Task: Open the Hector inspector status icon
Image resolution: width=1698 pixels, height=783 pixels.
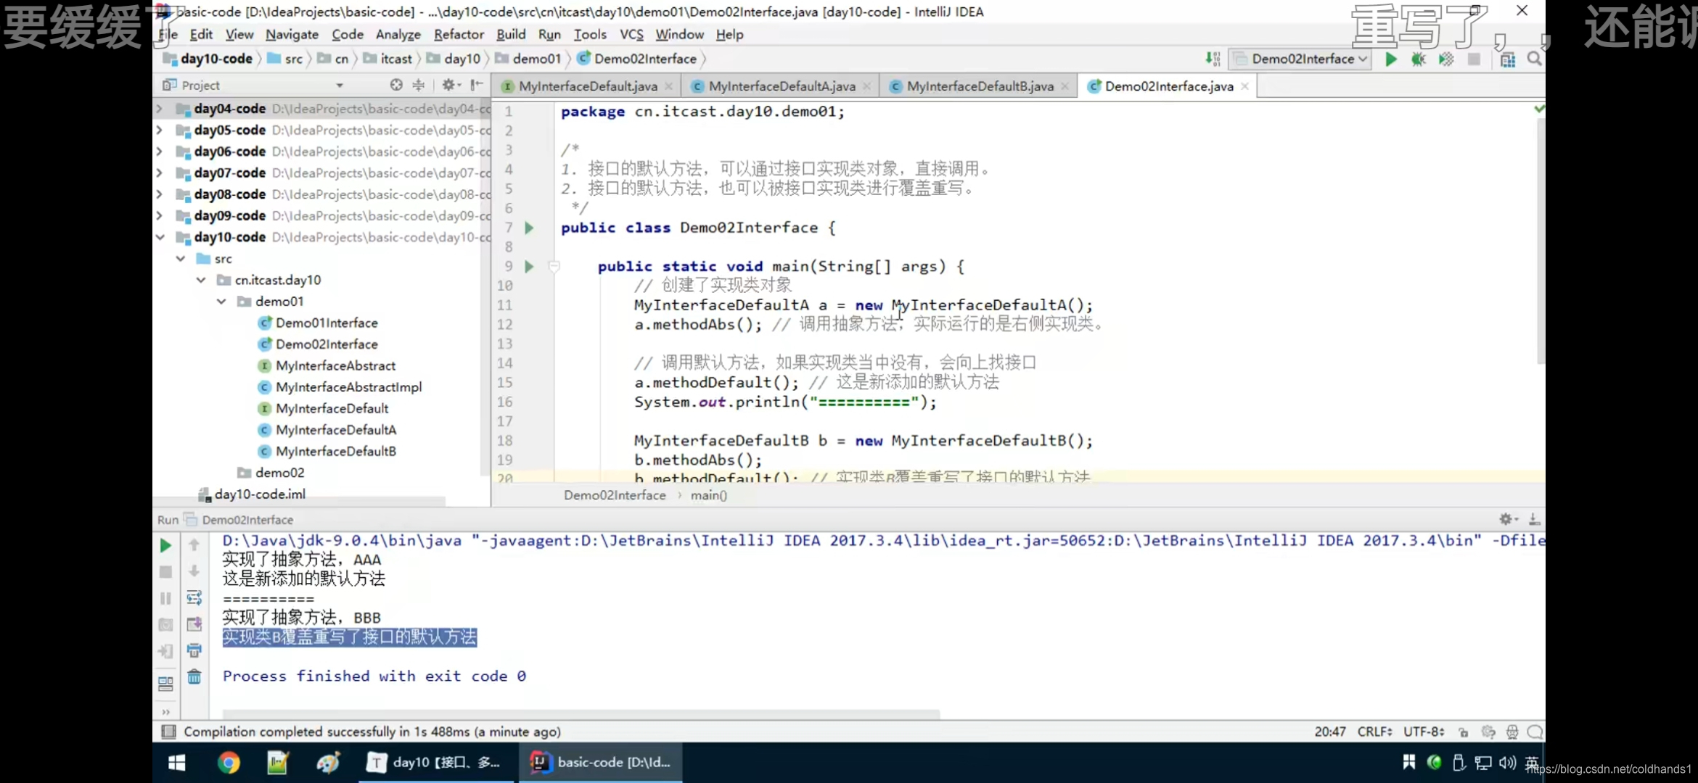Action: pos(1512,732)
